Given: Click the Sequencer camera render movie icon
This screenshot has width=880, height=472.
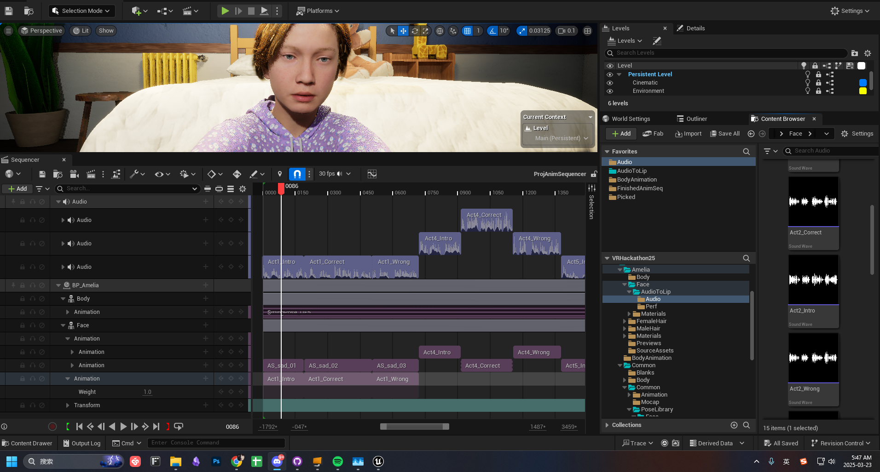Looking at the screenshot, I should [x=74, y=174].
